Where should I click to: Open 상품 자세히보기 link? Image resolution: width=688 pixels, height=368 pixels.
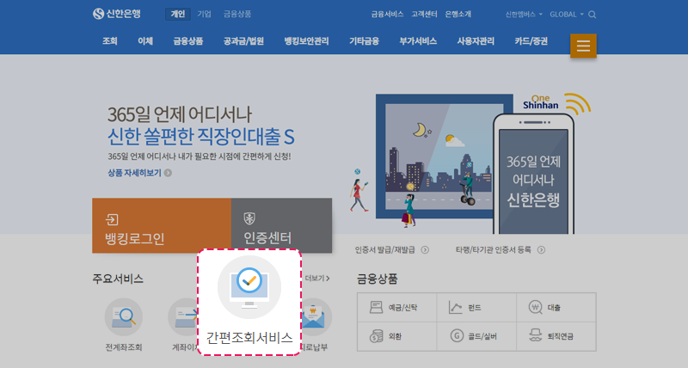134,174
